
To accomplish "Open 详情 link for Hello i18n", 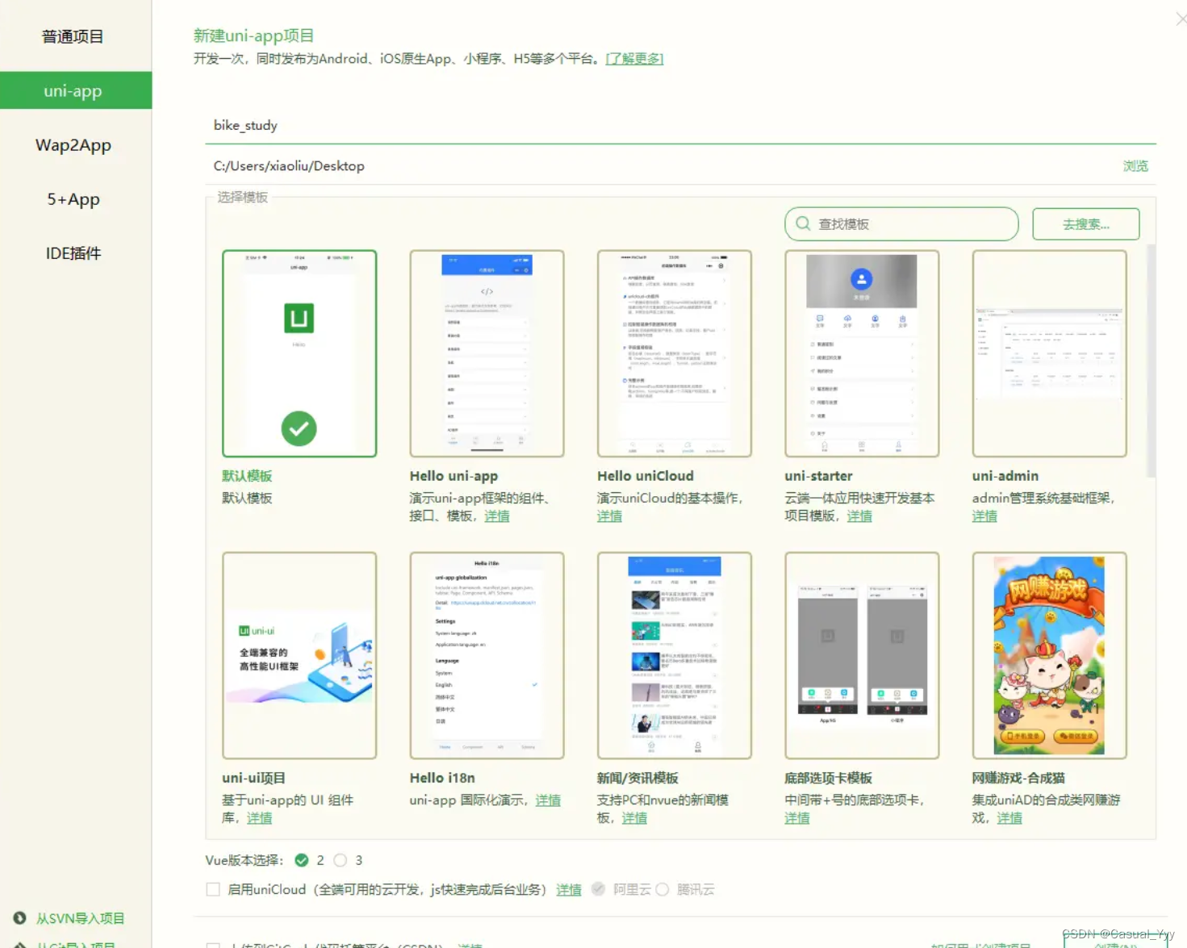I will pyautogui.click(x=548, y=800).
